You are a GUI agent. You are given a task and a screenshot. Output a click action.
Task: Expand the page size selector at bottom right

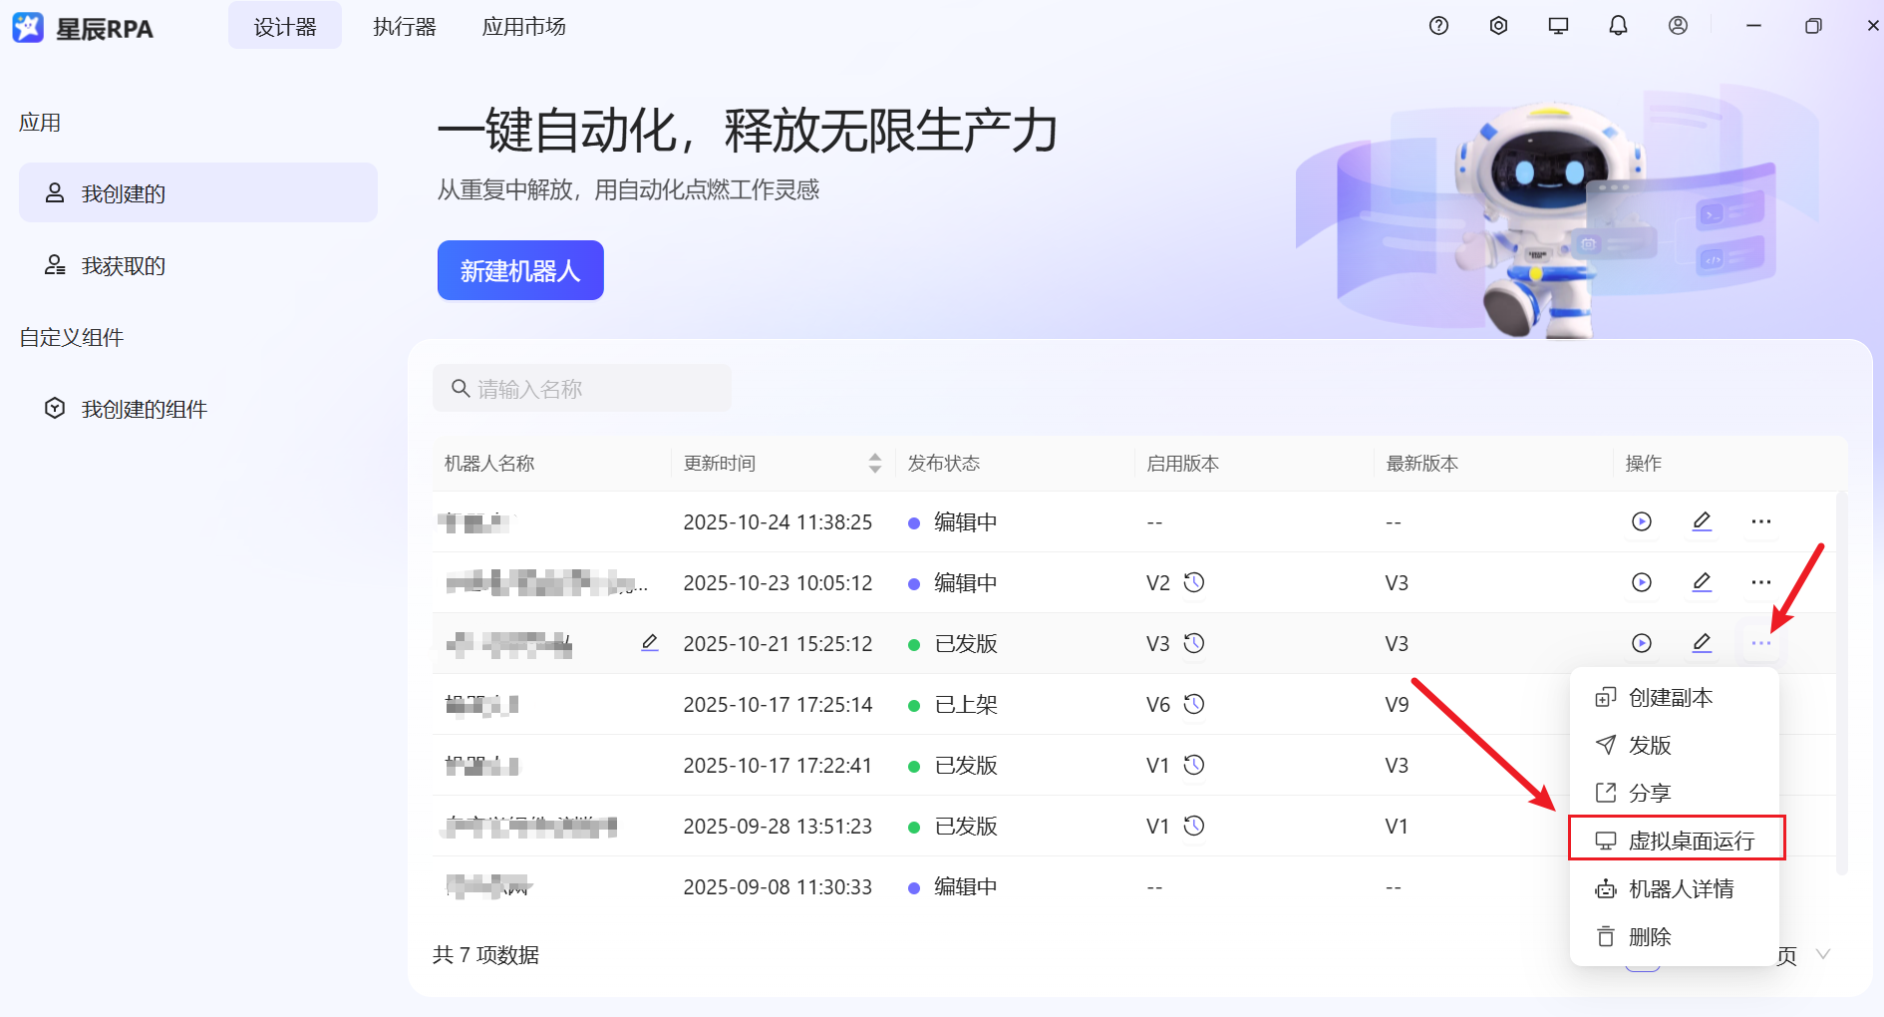(1822, 954)
